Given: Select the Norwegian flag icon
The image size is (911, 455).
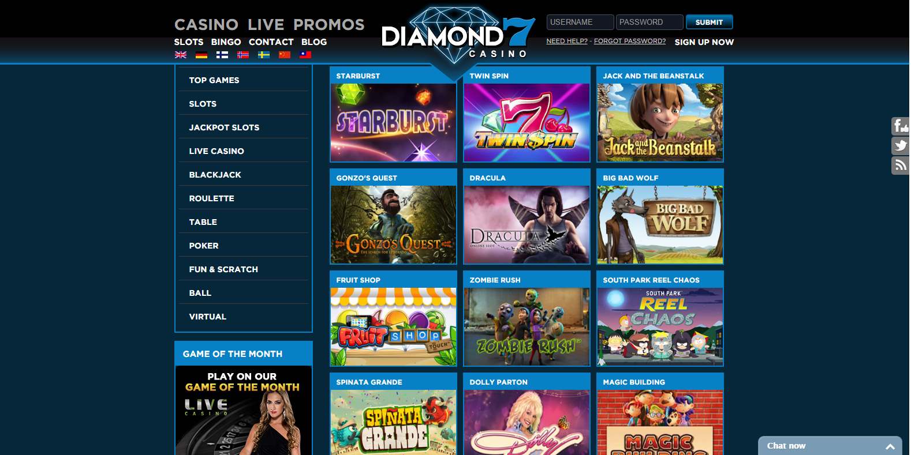Looking at the screenshot, I should 243,55.
